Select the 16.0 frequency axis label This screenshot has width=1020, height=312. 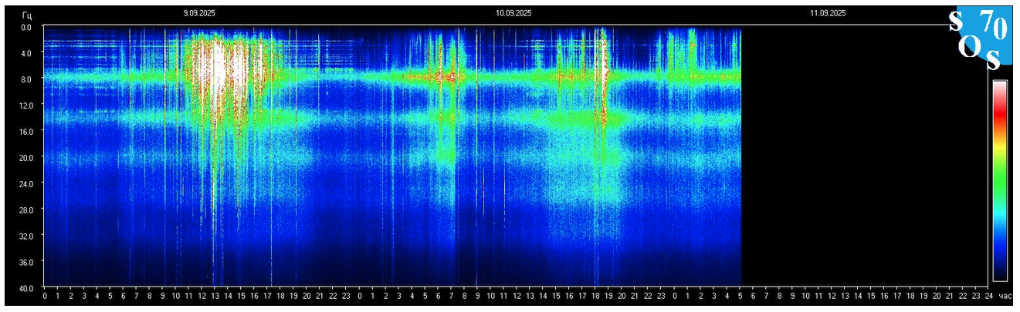[26, 131]
